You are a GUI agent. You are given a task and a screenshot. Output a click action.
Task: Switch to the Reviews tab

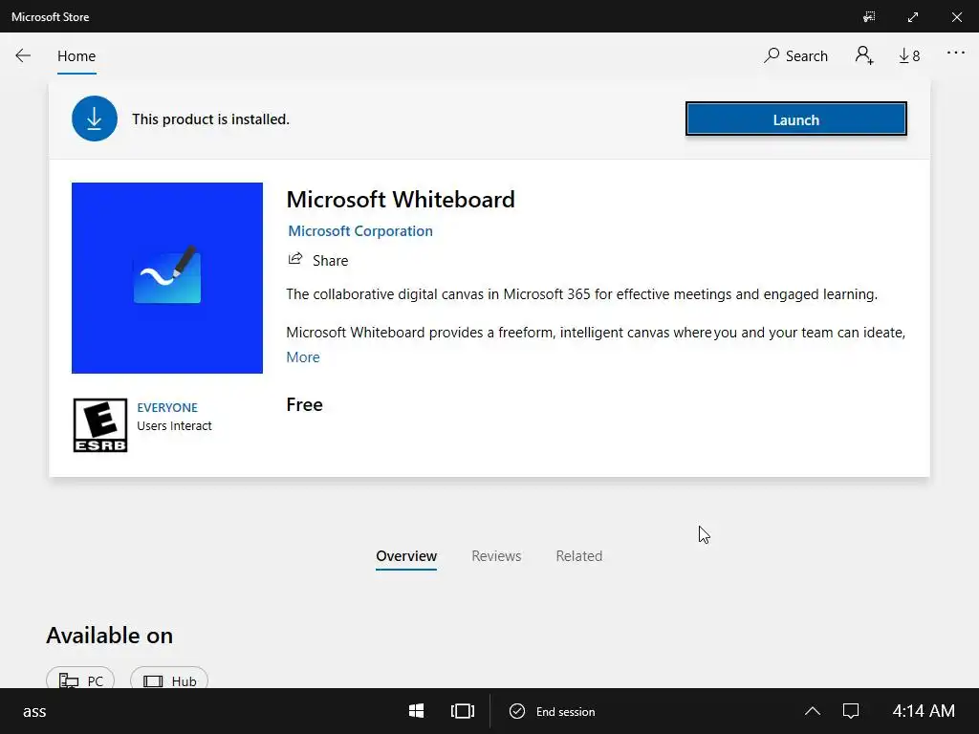point(496,556)
